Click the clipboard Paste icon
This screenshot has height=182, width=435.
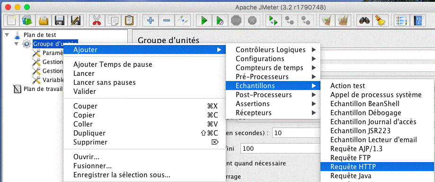(129, 20)
